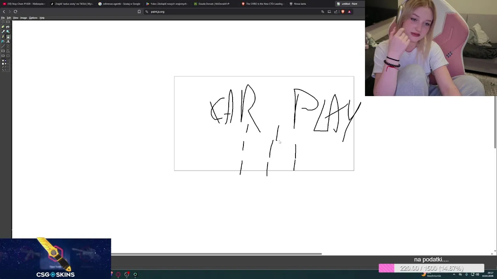
Task: Switch to Stop Cham #1439 tab
Action: tap(24, 4)
